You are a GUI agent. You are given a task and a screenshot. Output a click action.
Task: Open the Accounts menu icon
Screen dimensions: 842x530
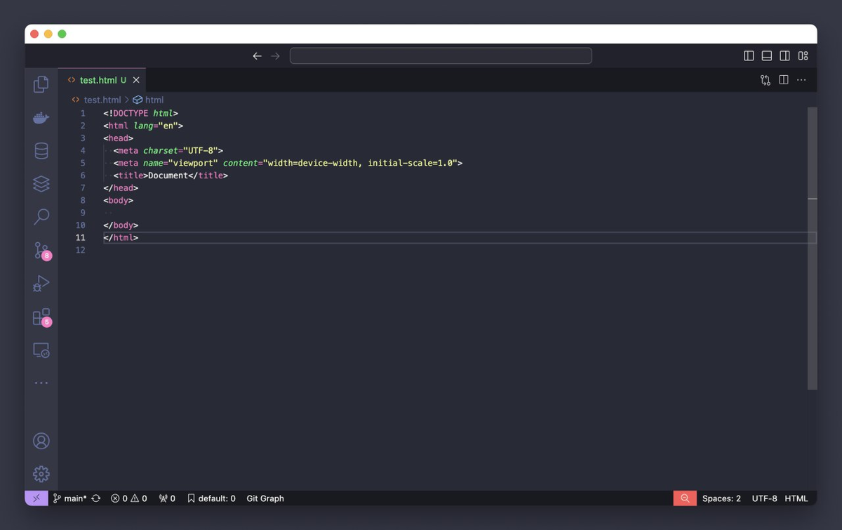(x=41, y=441)
